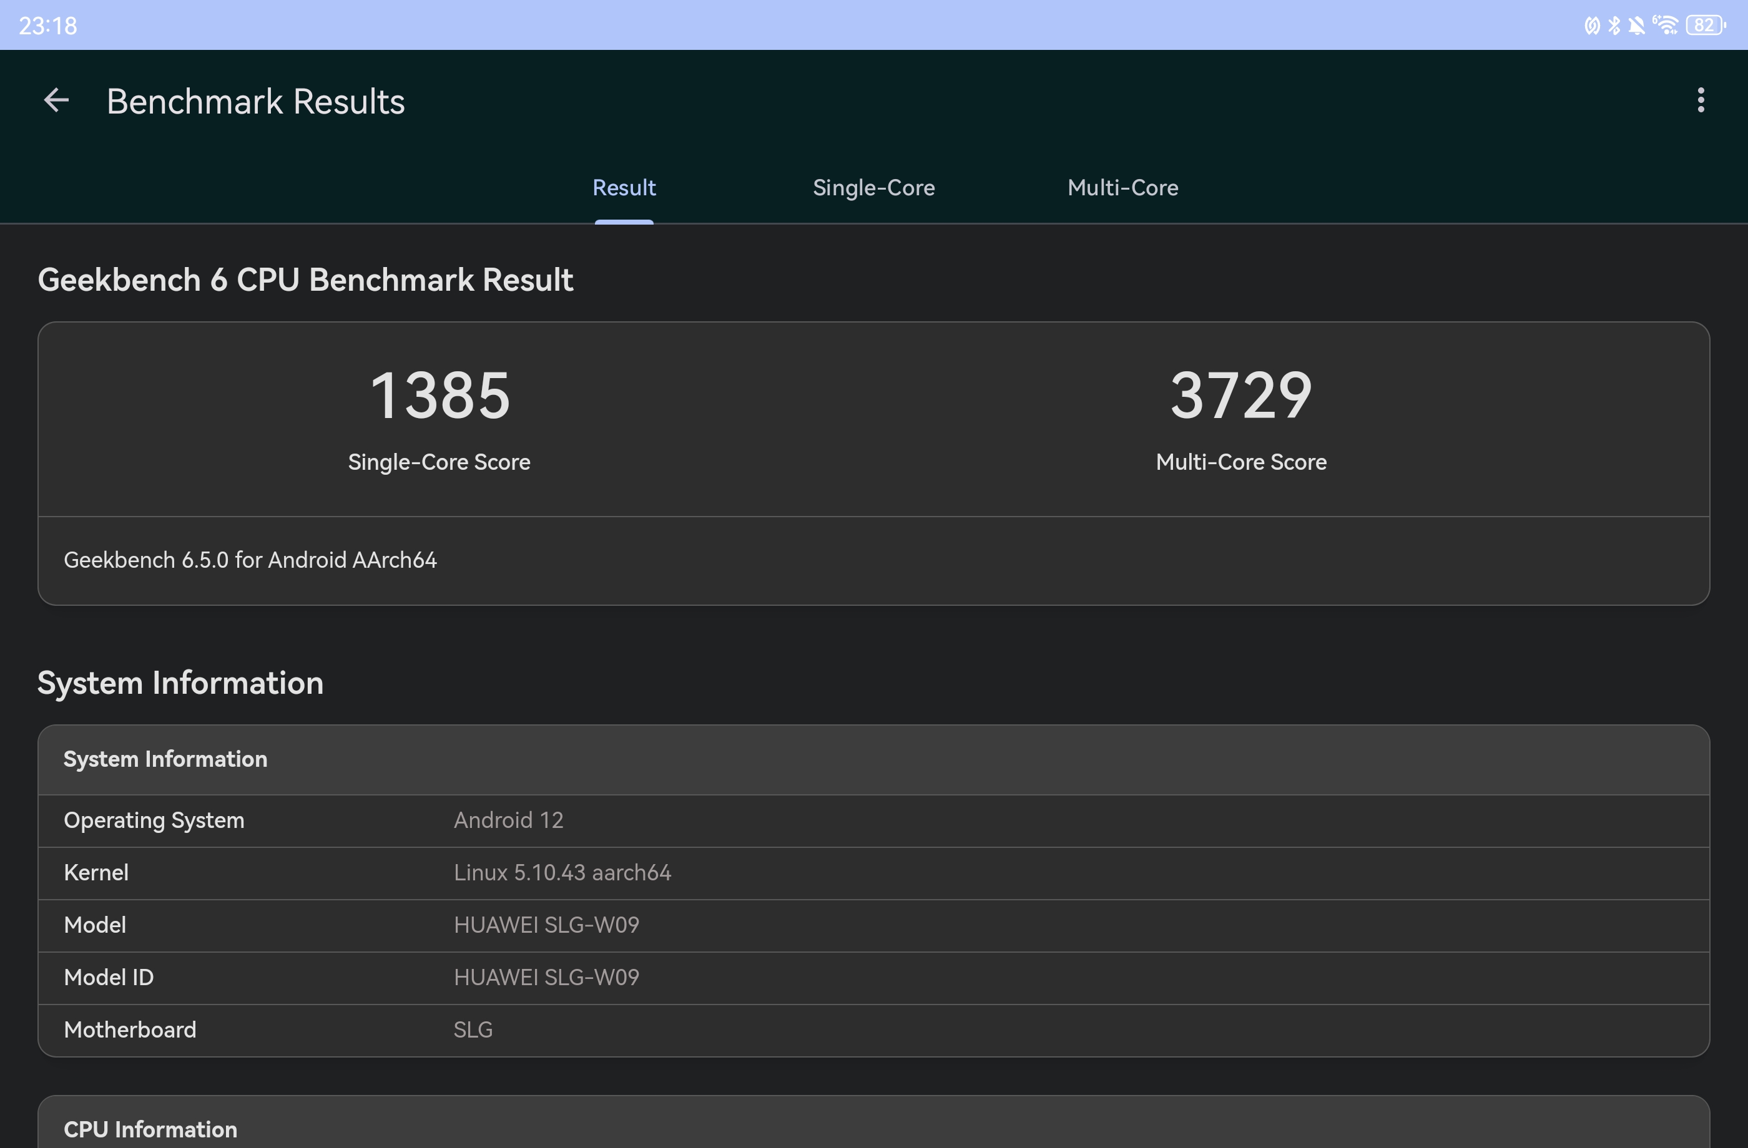Open the three-dot overflow menu

pos(1701,100)
